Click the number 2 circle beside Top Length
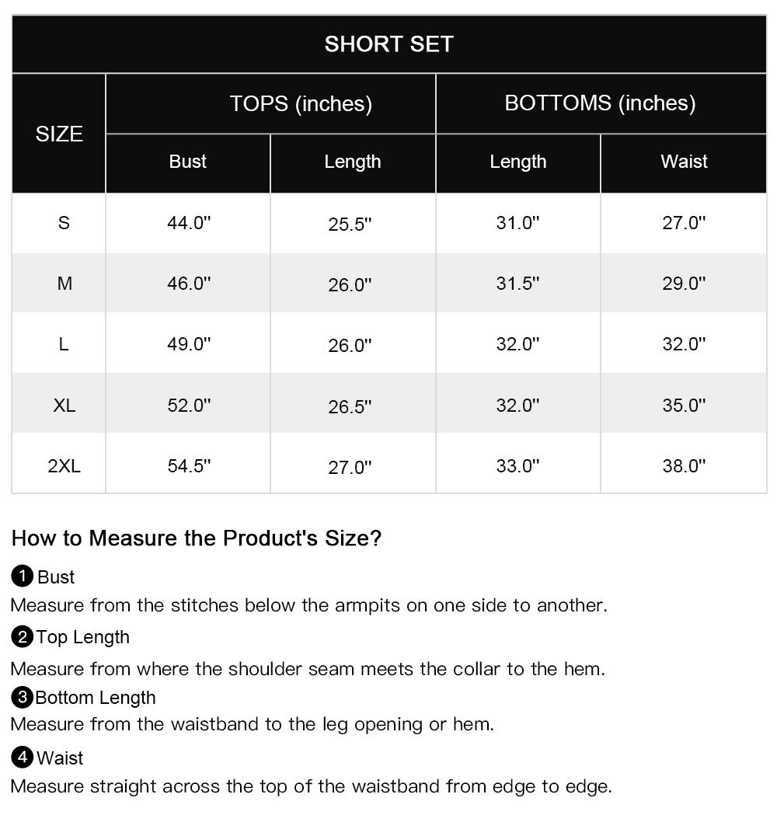Viewport: 777px width, 829px height. click(x=23, y=637)
